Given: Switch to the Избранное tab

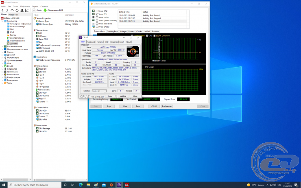Looking at the screenshot, I should click(13, 15).
